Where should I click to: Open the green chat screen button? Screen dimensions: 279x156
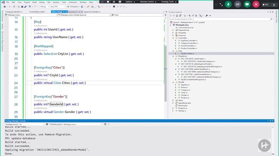[247, 4]
